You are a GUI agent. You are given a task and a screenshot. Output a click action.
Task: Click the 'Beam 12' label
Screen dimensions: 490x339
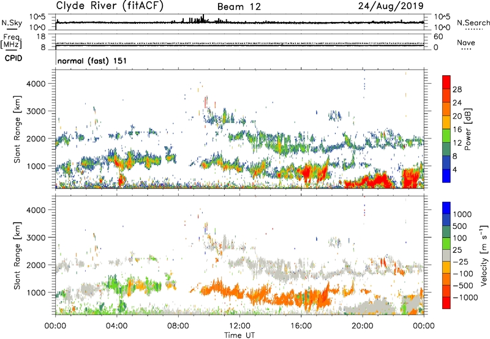tap(239, 7)
